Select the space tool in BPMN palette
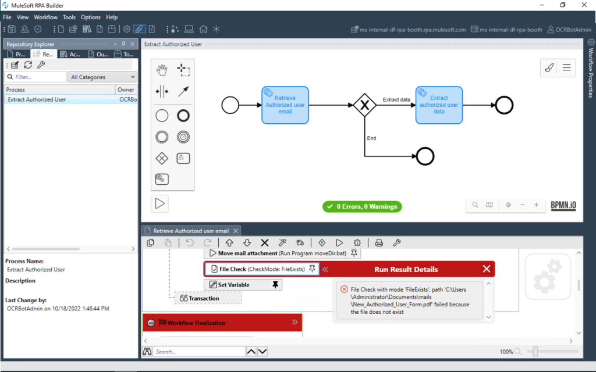 click(162, 91)
